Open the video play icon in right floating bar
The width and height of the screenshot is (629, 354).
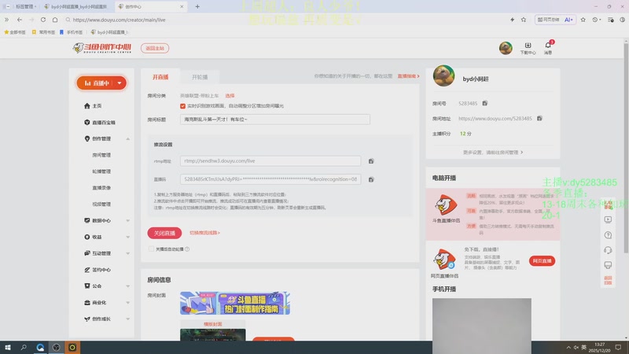pos(608,219)
